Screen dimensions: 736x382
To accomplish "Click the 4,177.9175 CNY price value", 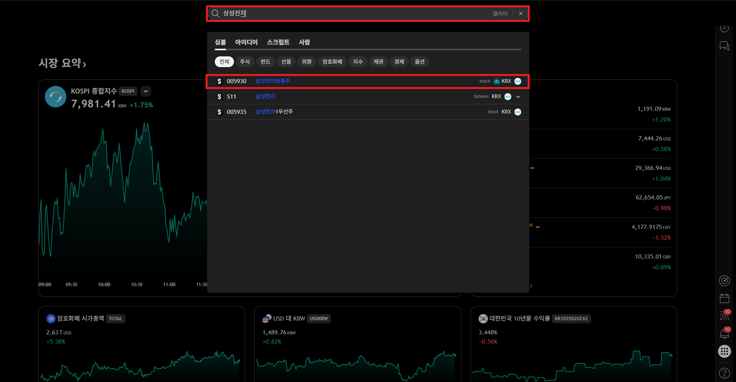I will pos(651,227).
